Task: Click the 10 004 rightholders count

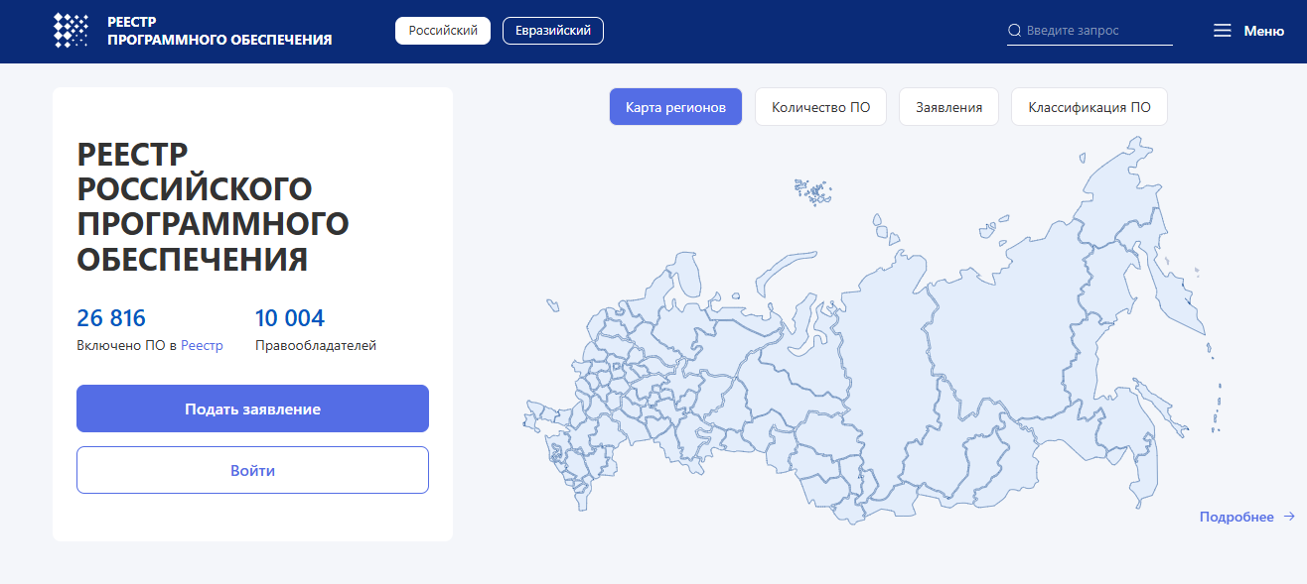Action: pos(290,318)
